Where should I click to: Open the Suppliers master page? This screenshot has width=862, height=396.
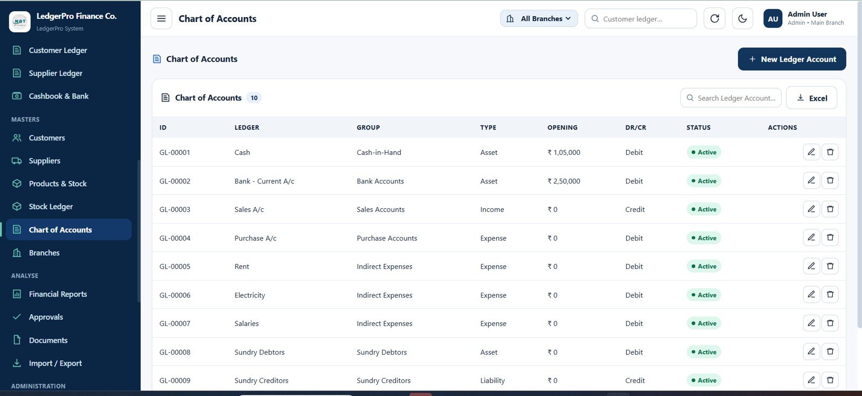point(68,161)
